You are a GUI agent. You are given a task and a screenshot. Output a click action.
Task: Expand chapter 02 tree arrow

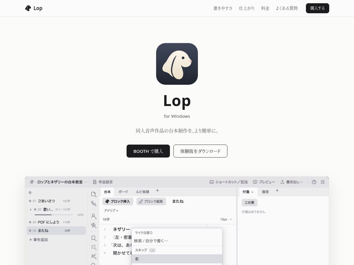31,209
